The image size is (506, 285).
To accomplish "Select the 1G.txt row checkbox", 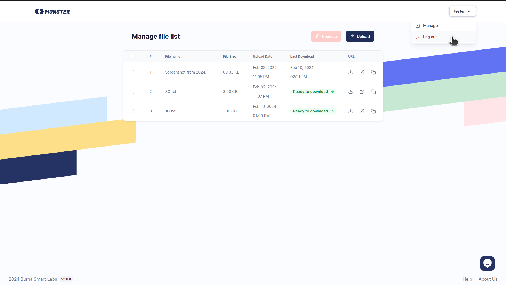I will click(132, 111).
